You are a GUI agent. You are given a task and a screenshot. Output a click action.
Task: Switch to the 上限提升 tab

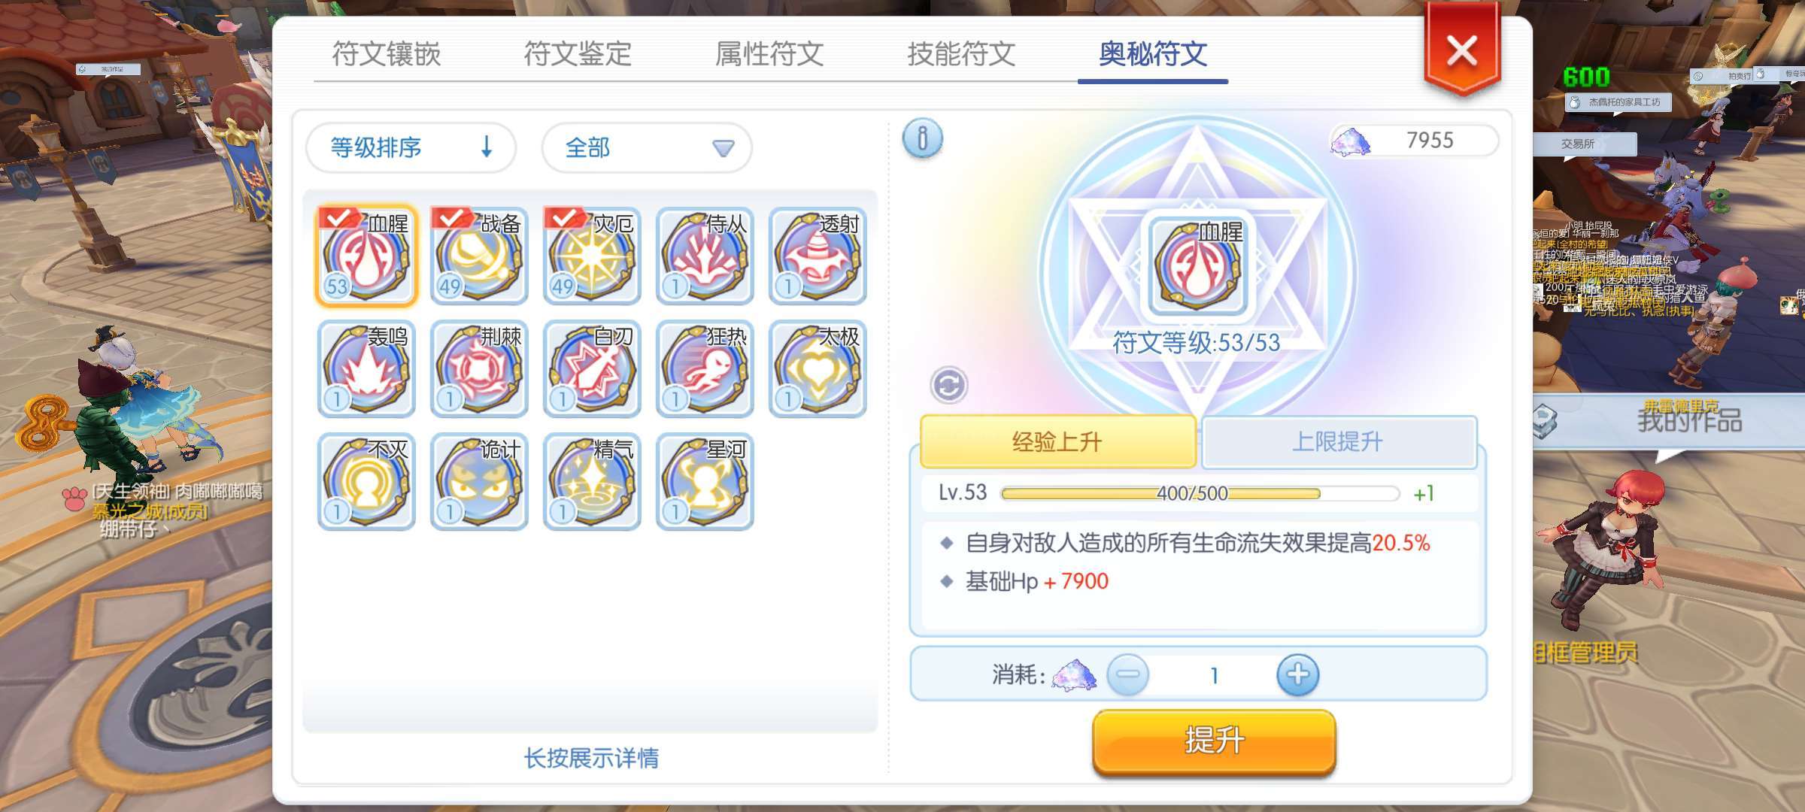click(x=1339, y=441)
